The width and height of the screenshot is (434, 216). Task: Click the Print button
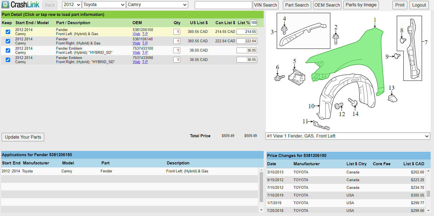pos(400,5)
